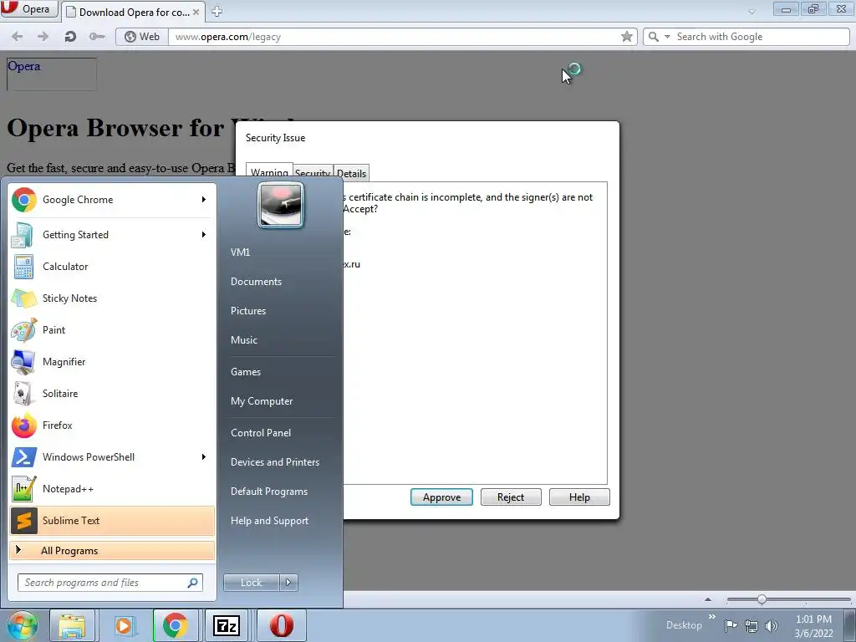856x642 pixels.
Task: Open Magnifier from Start menu
Action: pyautogui.click(x=112, y=361)
